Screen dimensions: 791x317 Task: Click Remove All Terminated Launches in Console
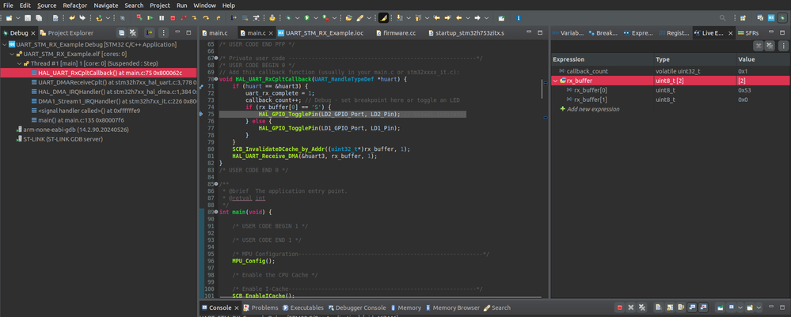[x=641, y=308]
